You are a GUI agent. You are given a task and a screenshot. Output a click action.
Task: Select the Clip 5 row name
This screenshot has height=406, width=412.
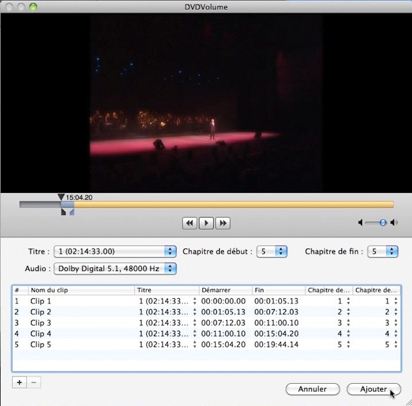click(40, 345)
